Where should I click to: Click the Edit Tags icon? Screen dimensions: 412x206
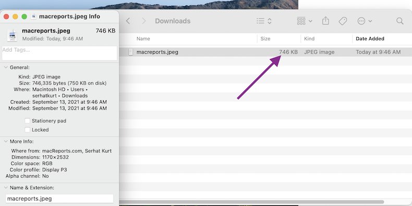pos(343,21)
